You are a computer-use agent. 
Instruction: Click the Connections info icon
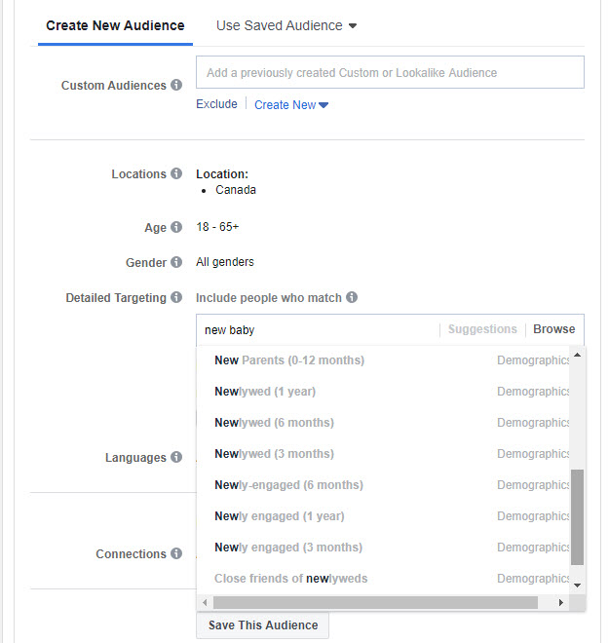coord(176,554)
